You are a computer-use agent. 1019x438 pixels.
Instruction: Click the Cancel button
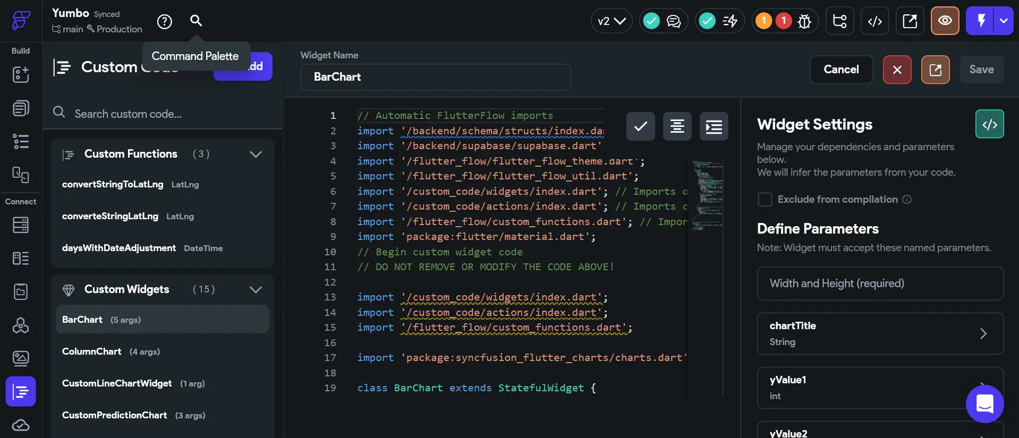(x=841, y=70)
